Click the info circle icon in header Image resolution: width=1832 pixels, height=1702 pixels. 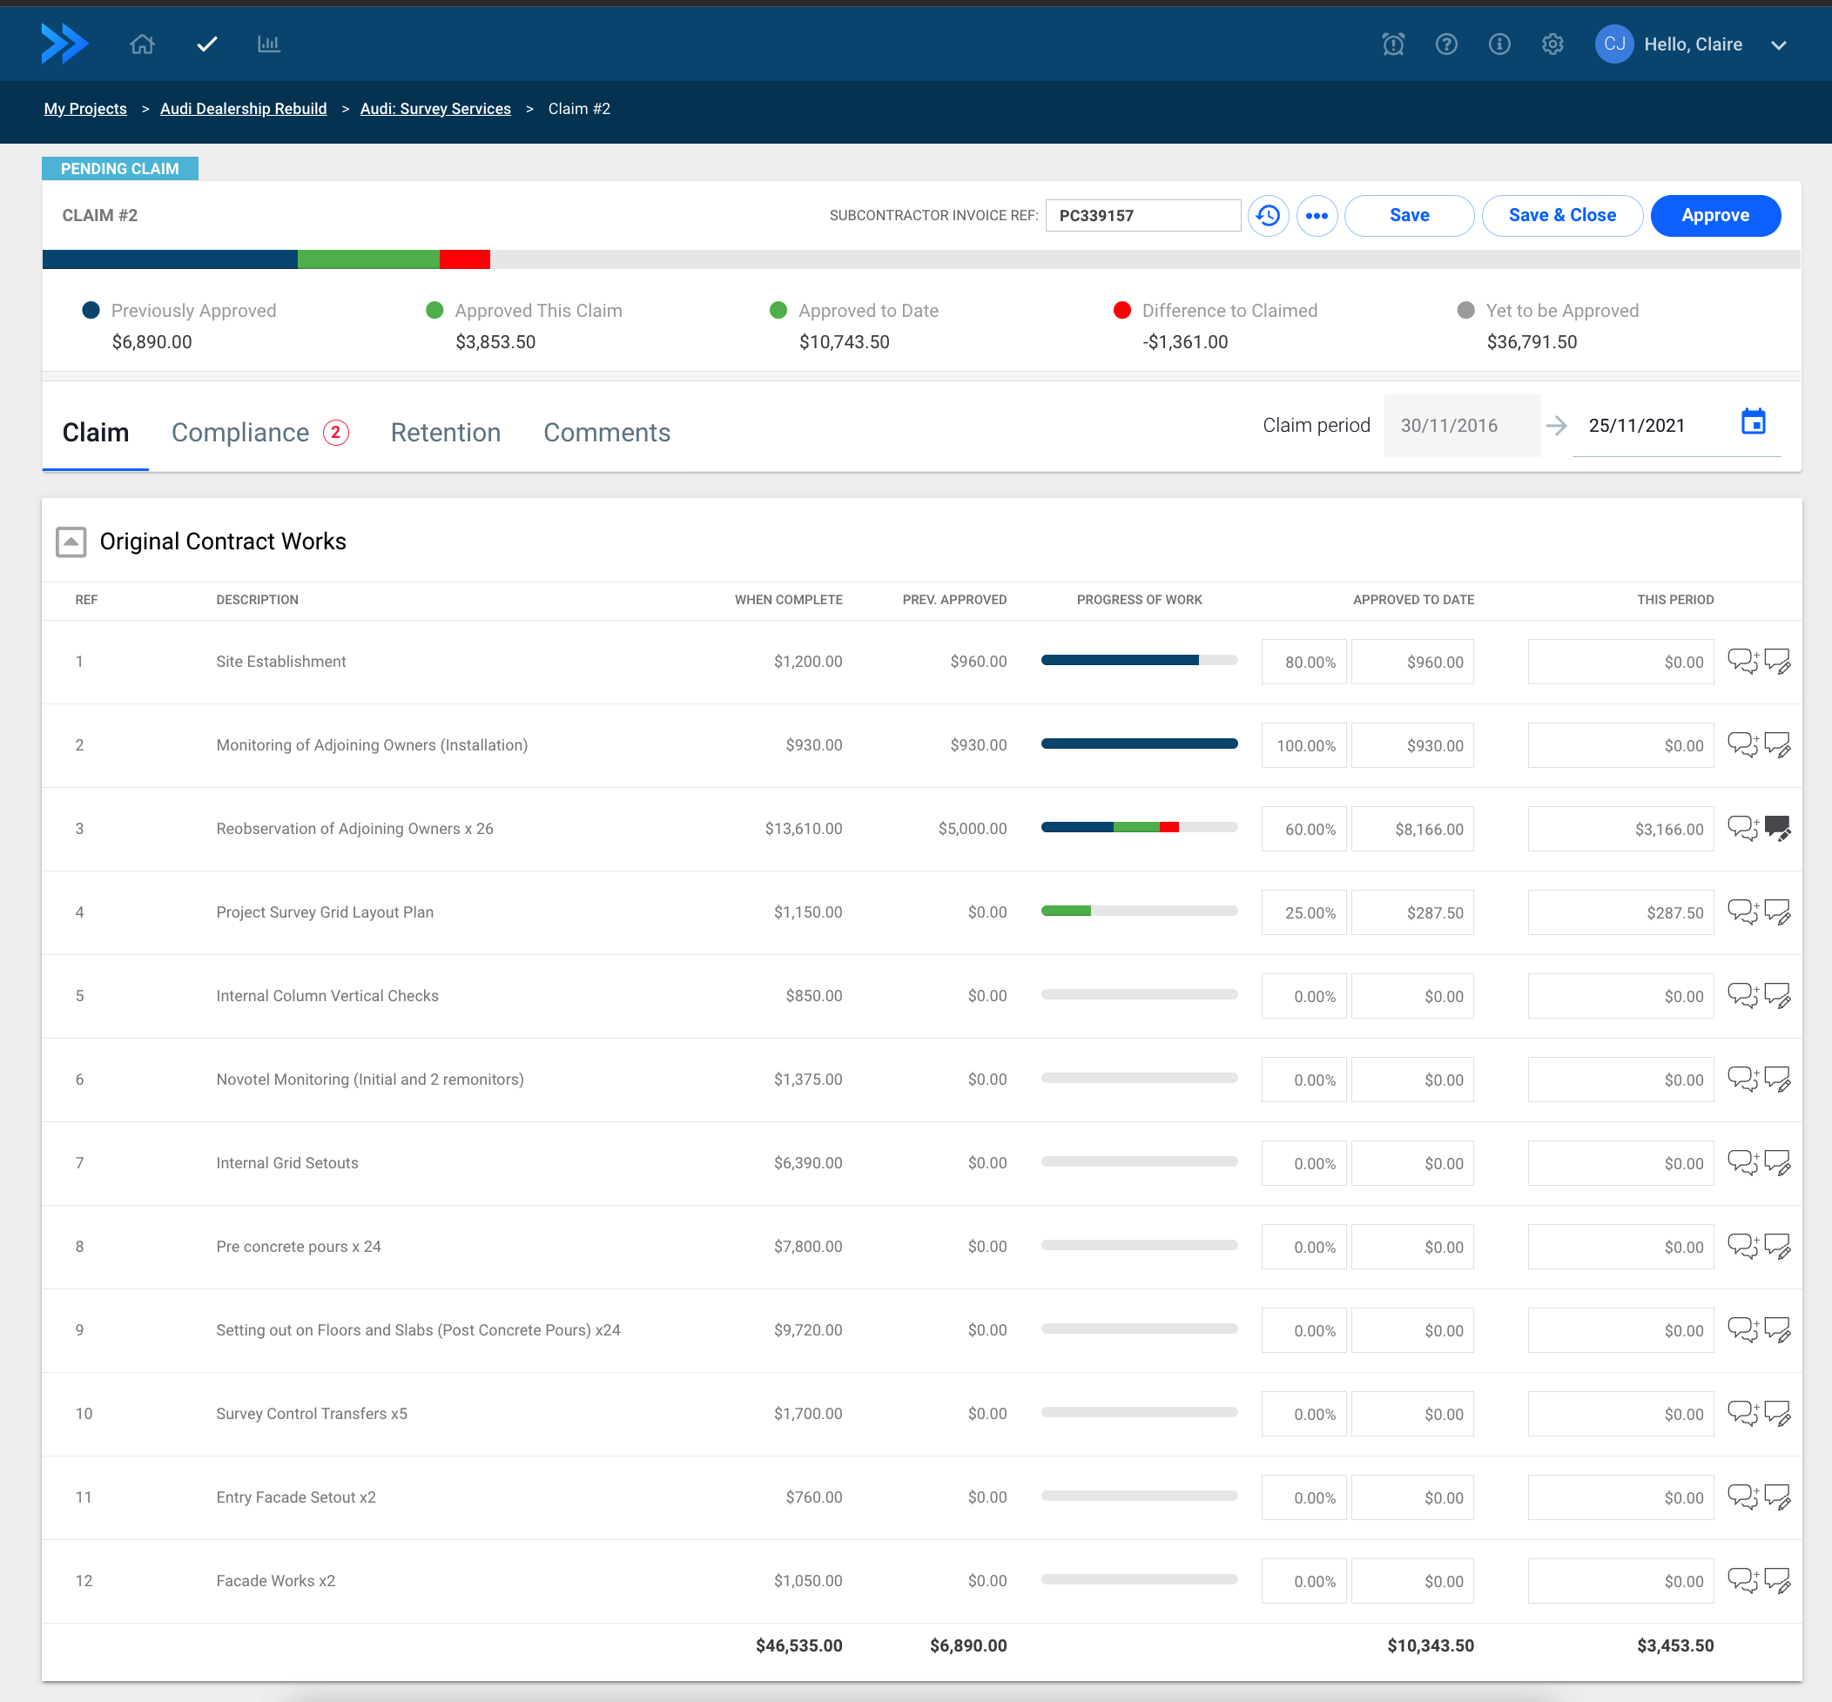tap(1499, 44)
